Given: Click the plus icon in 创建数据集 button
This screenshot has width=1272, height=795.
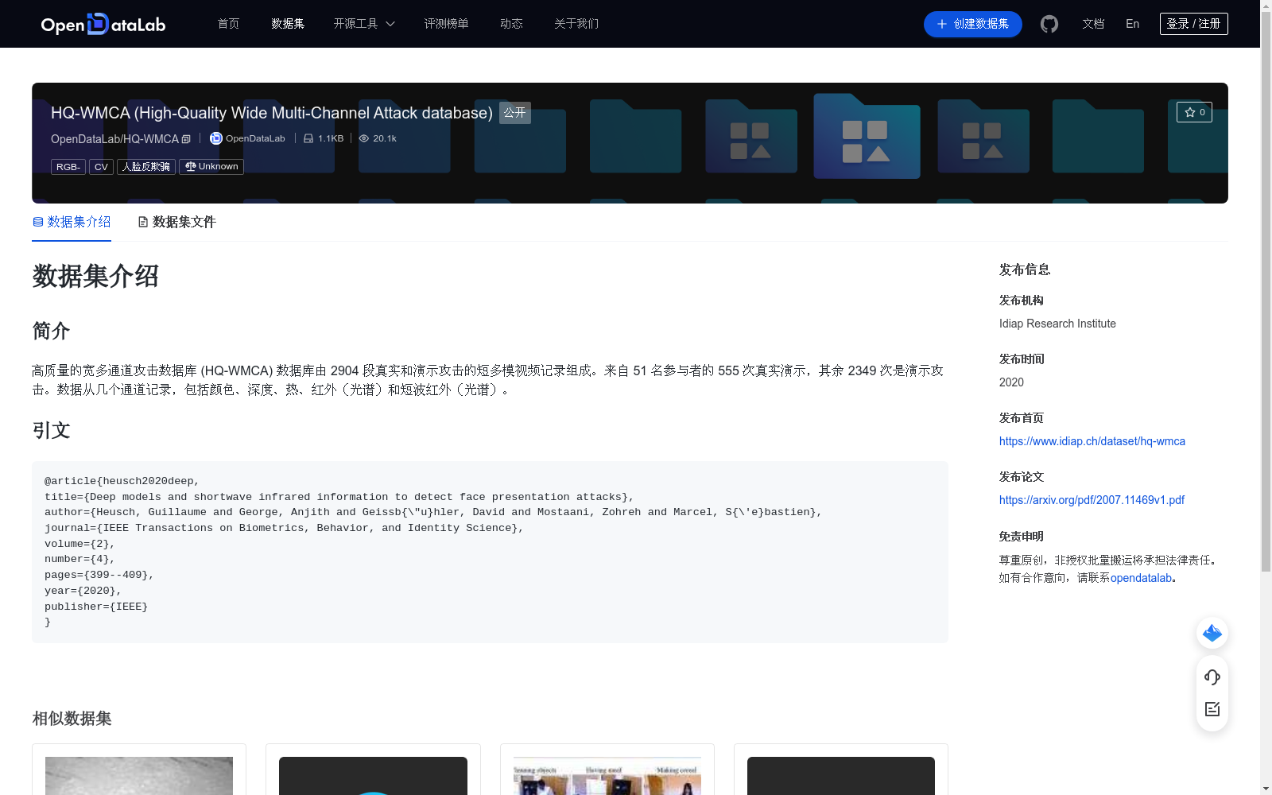Looking at the screenshot, I should coord(941,24).
